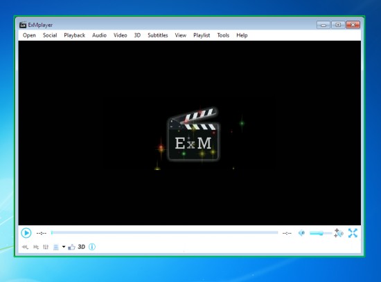The height and width of the screenshot is (282, 381).
Task: Click the total duration display
Action: [287, 233]
